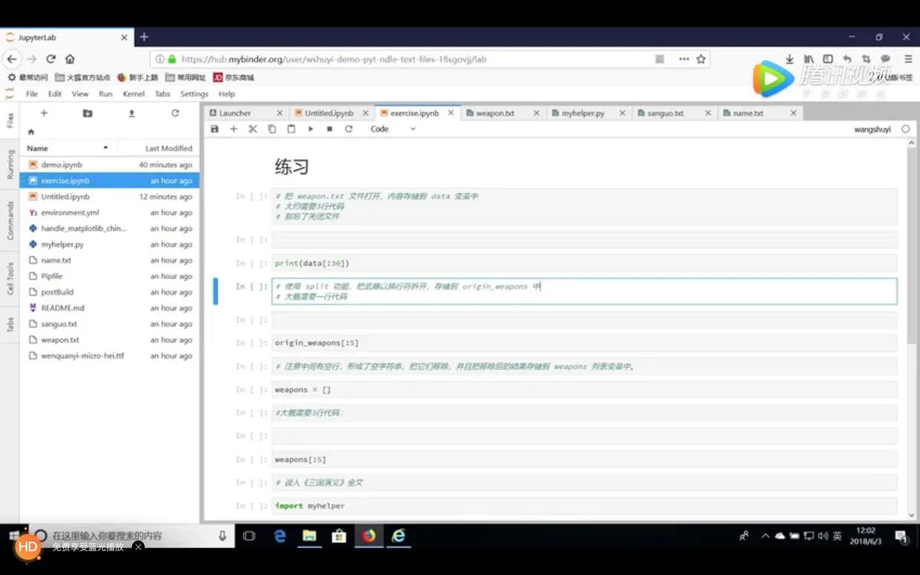The height and width of the screenshot is (575, 920).
Task: Show Firefox downloads
Action: click(x=789, y=59)
